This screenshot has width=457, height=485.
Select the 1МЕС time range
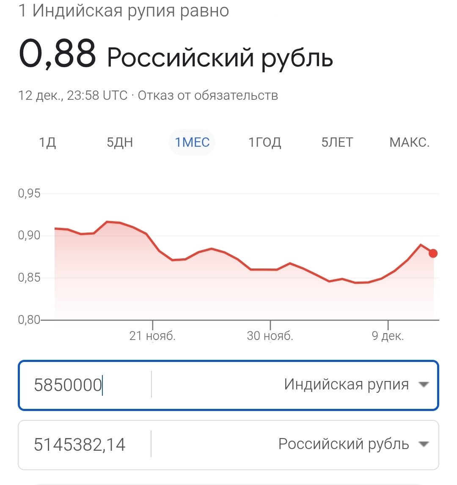pos(192,142)
